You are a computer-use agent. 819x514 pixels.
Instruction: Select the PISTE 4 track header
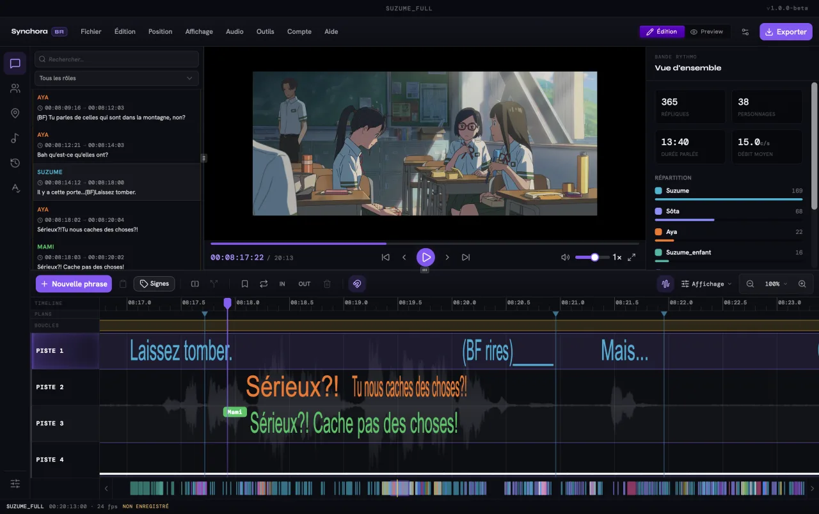[x=66, y=460]
